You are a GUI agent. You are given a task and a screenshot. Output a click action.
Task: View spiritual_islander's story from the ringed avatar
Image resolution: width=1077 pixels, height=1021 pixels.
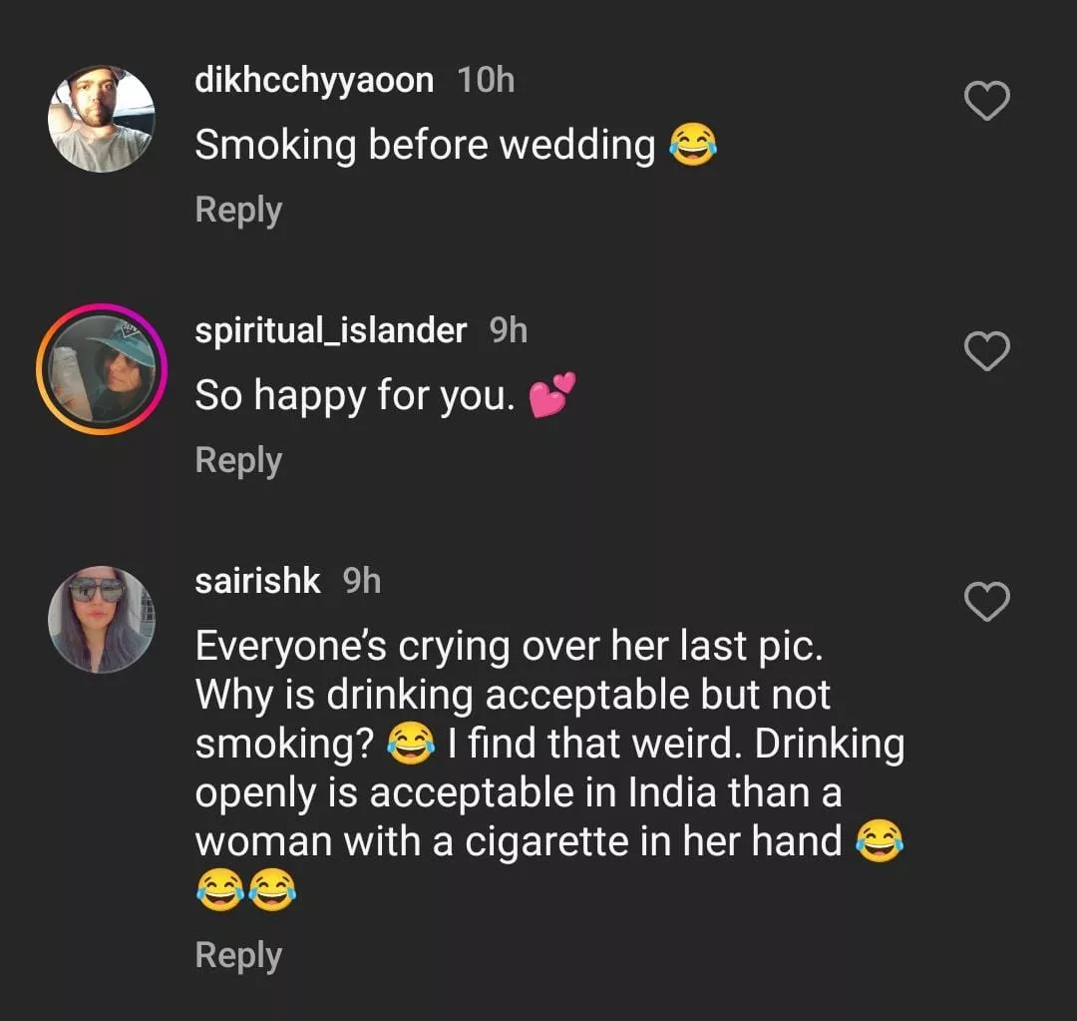102,369
